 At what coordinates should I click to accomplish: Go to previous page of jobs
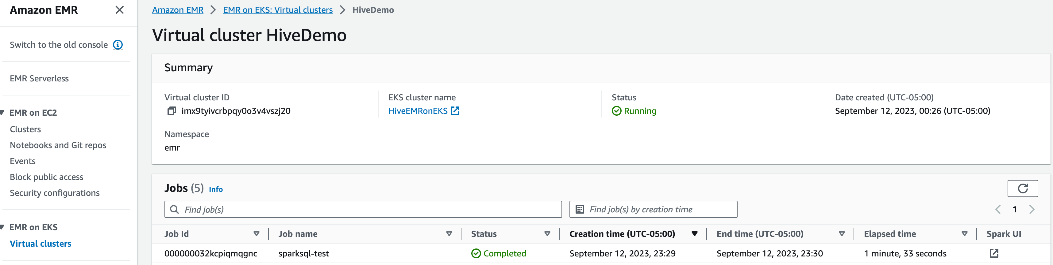pos(998,210)
